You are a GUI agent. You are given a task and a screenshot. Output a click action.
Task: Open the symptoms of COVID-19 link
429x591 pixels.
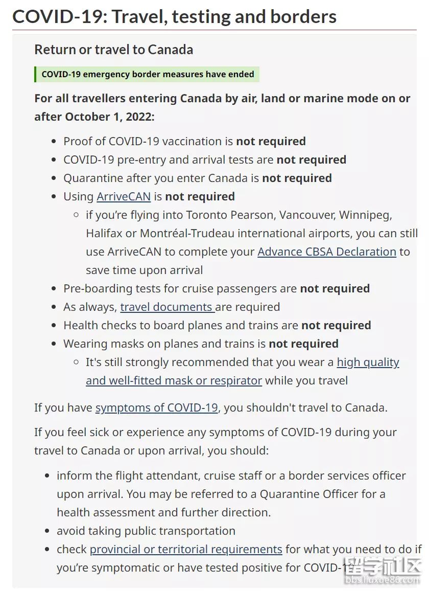(157, 408)
